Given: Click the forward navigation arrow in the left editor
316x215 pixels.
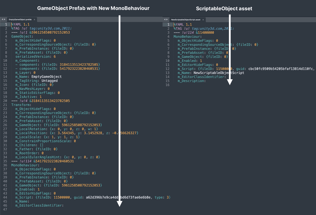Looking at the screenshot, I should coord(4,19).
